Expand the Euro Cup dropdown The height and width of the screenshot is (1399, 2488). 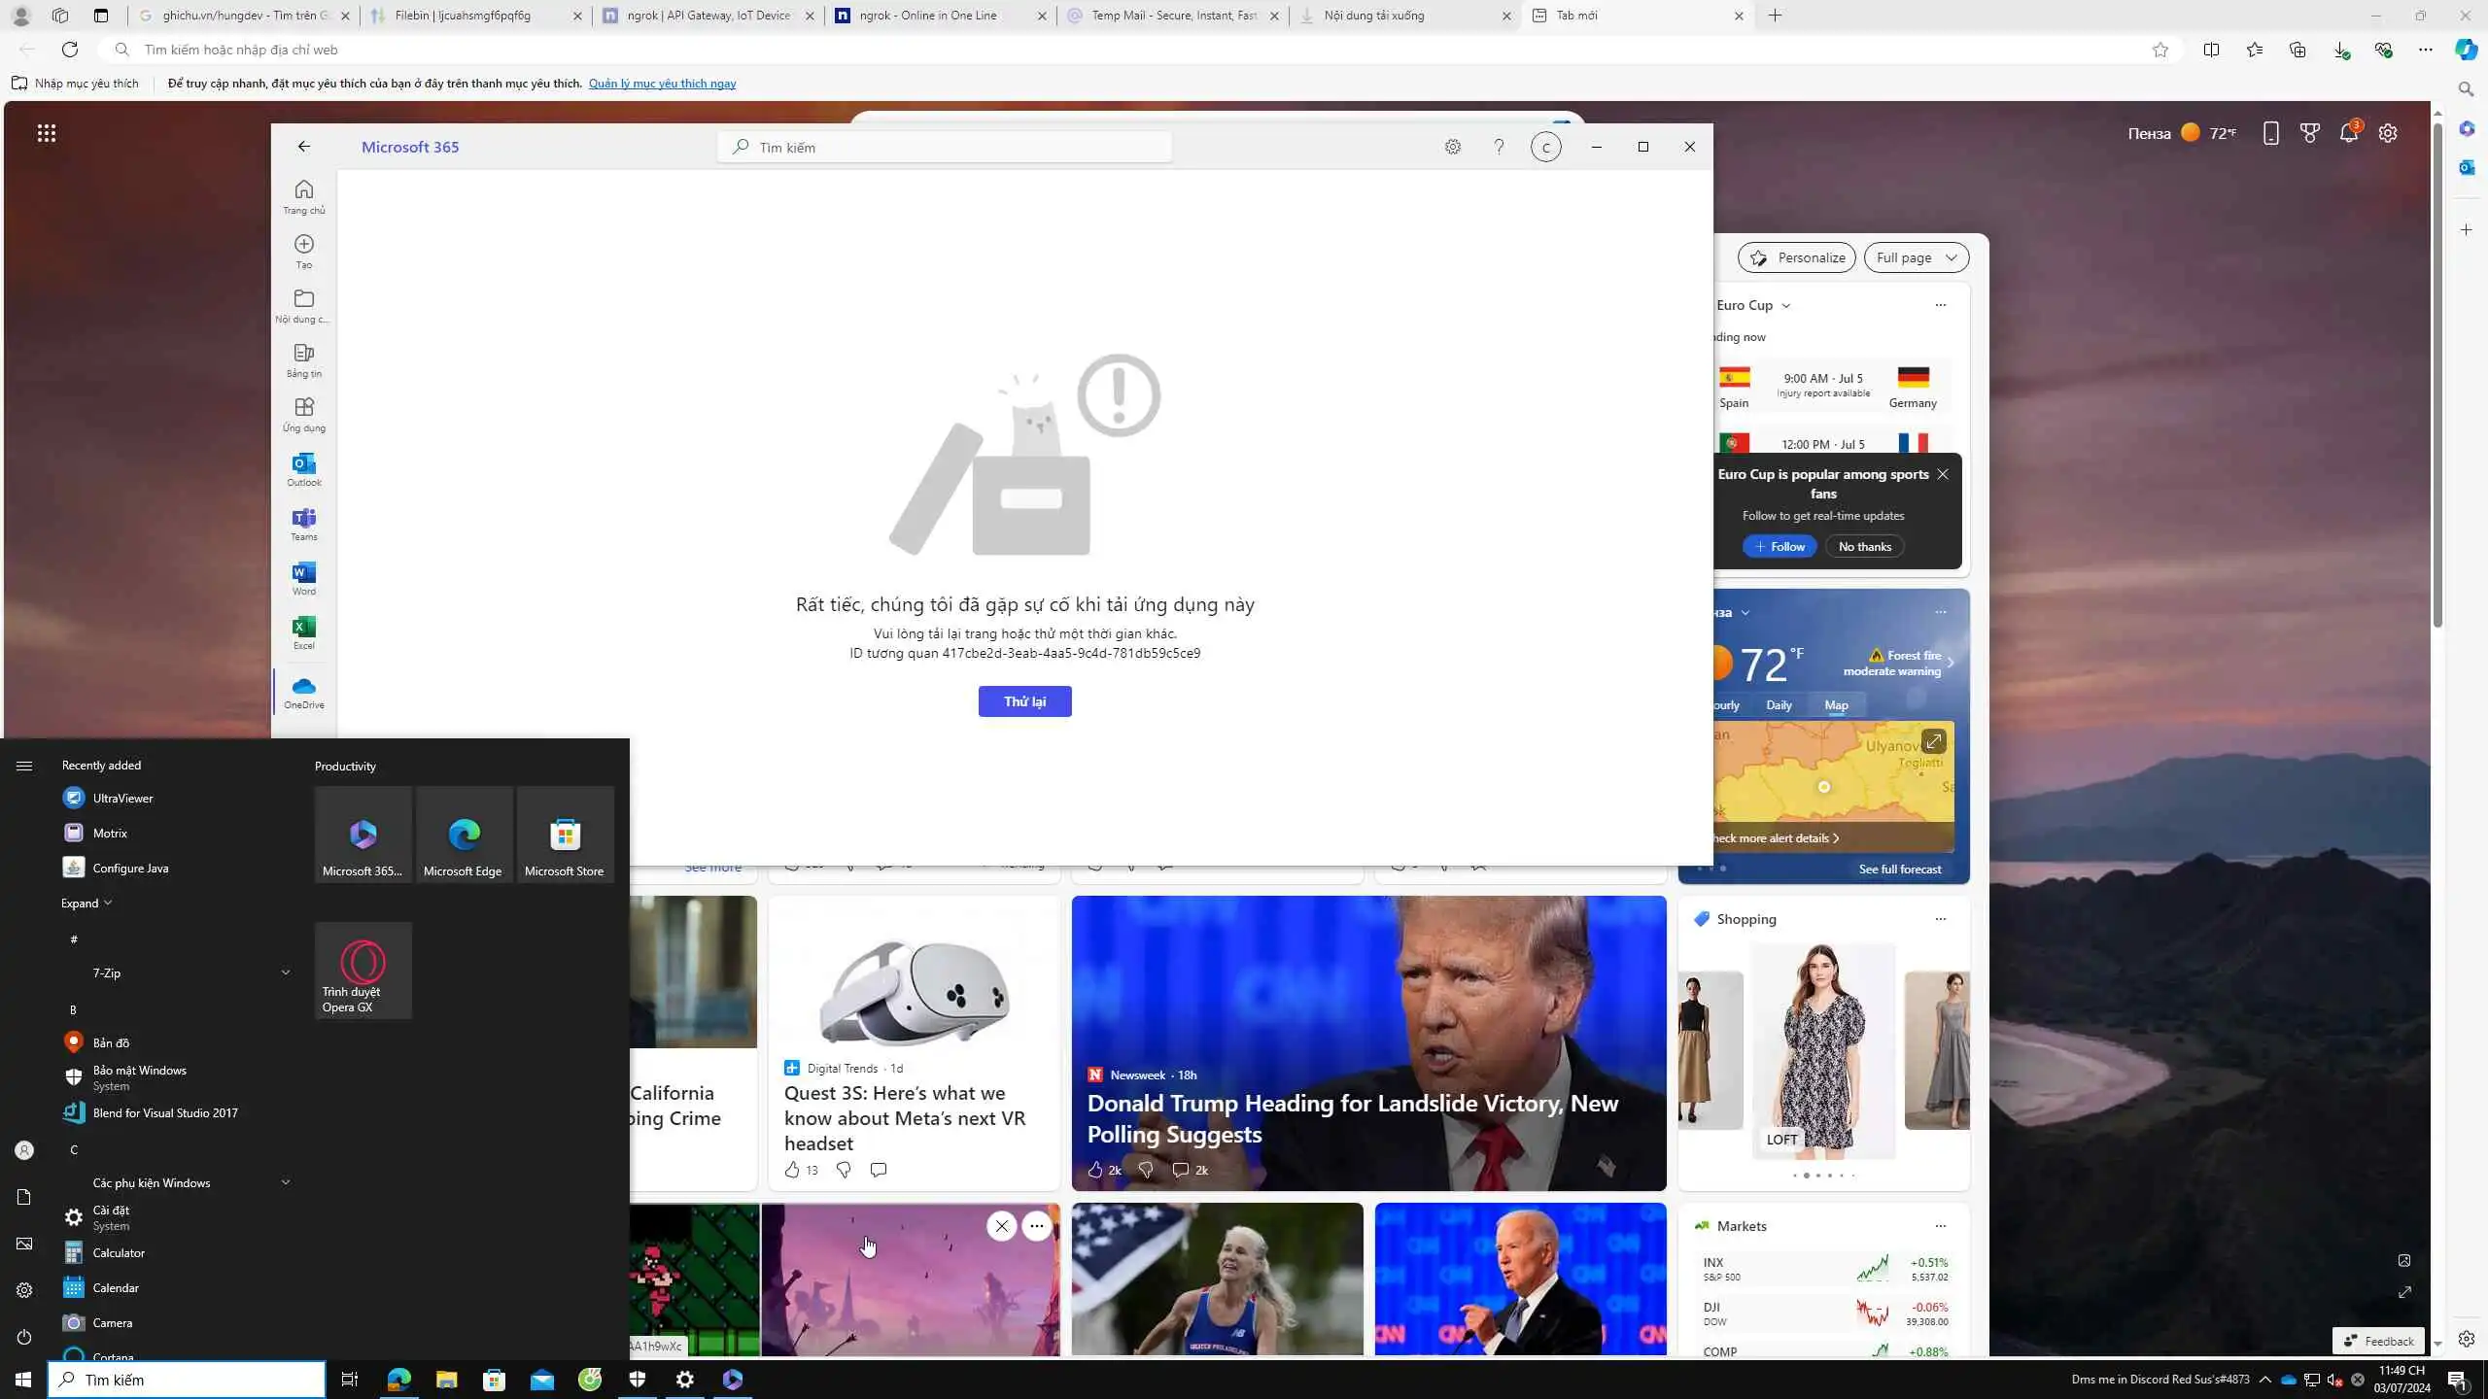tap(1785, 305)
